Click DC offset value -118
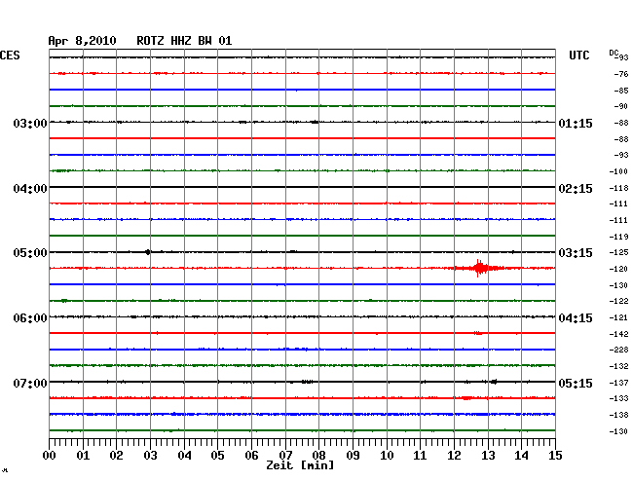633x481 pixels. 618,189
